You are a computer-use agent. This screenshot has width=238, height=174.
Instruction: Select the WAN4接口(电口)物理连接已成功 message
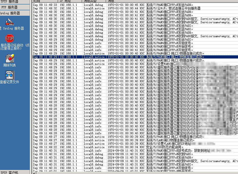(175, 53)
